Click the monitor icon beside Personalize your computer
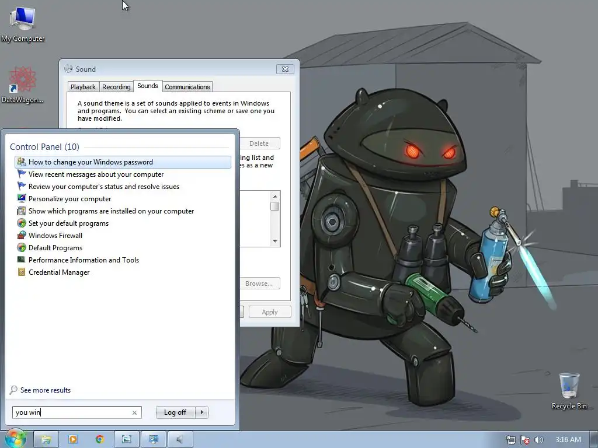This screenshot has width=598, height=448. coord(22,198)
